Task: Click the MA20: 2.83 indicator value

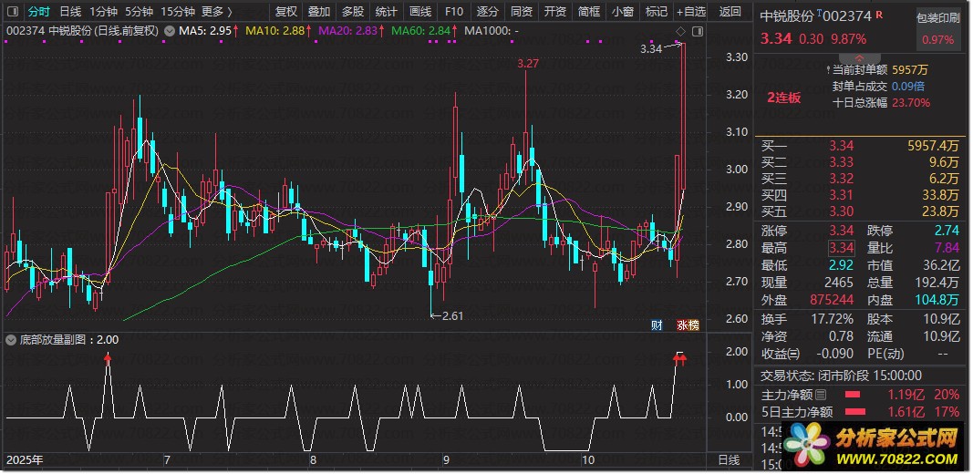Action: click(351, 30)
